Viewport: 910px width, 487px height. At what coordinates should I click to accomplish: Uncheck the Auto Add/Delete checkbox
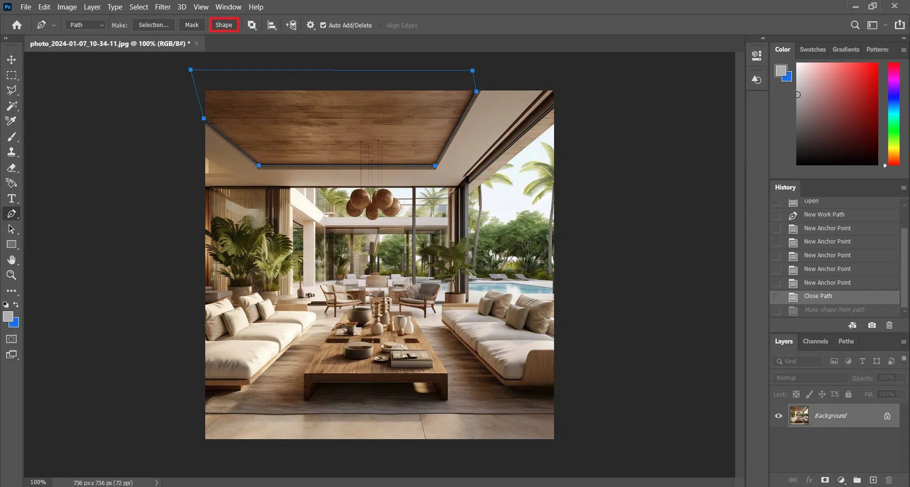pos(323,25)
